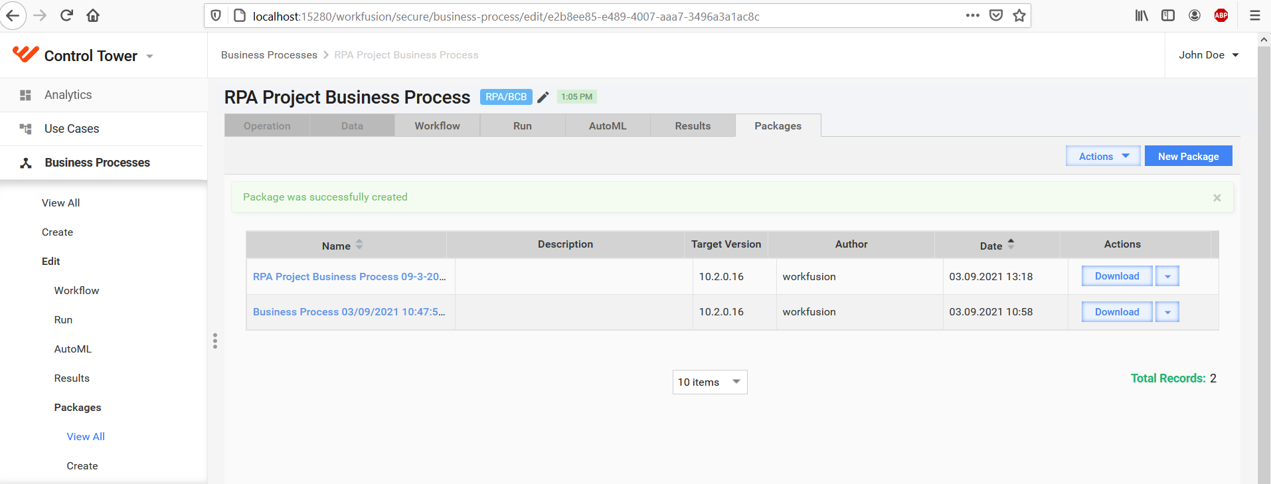This screenshot has width=1271, height=484.
Task: Click the sidebar resize handle dots
Action: point(215,341)
